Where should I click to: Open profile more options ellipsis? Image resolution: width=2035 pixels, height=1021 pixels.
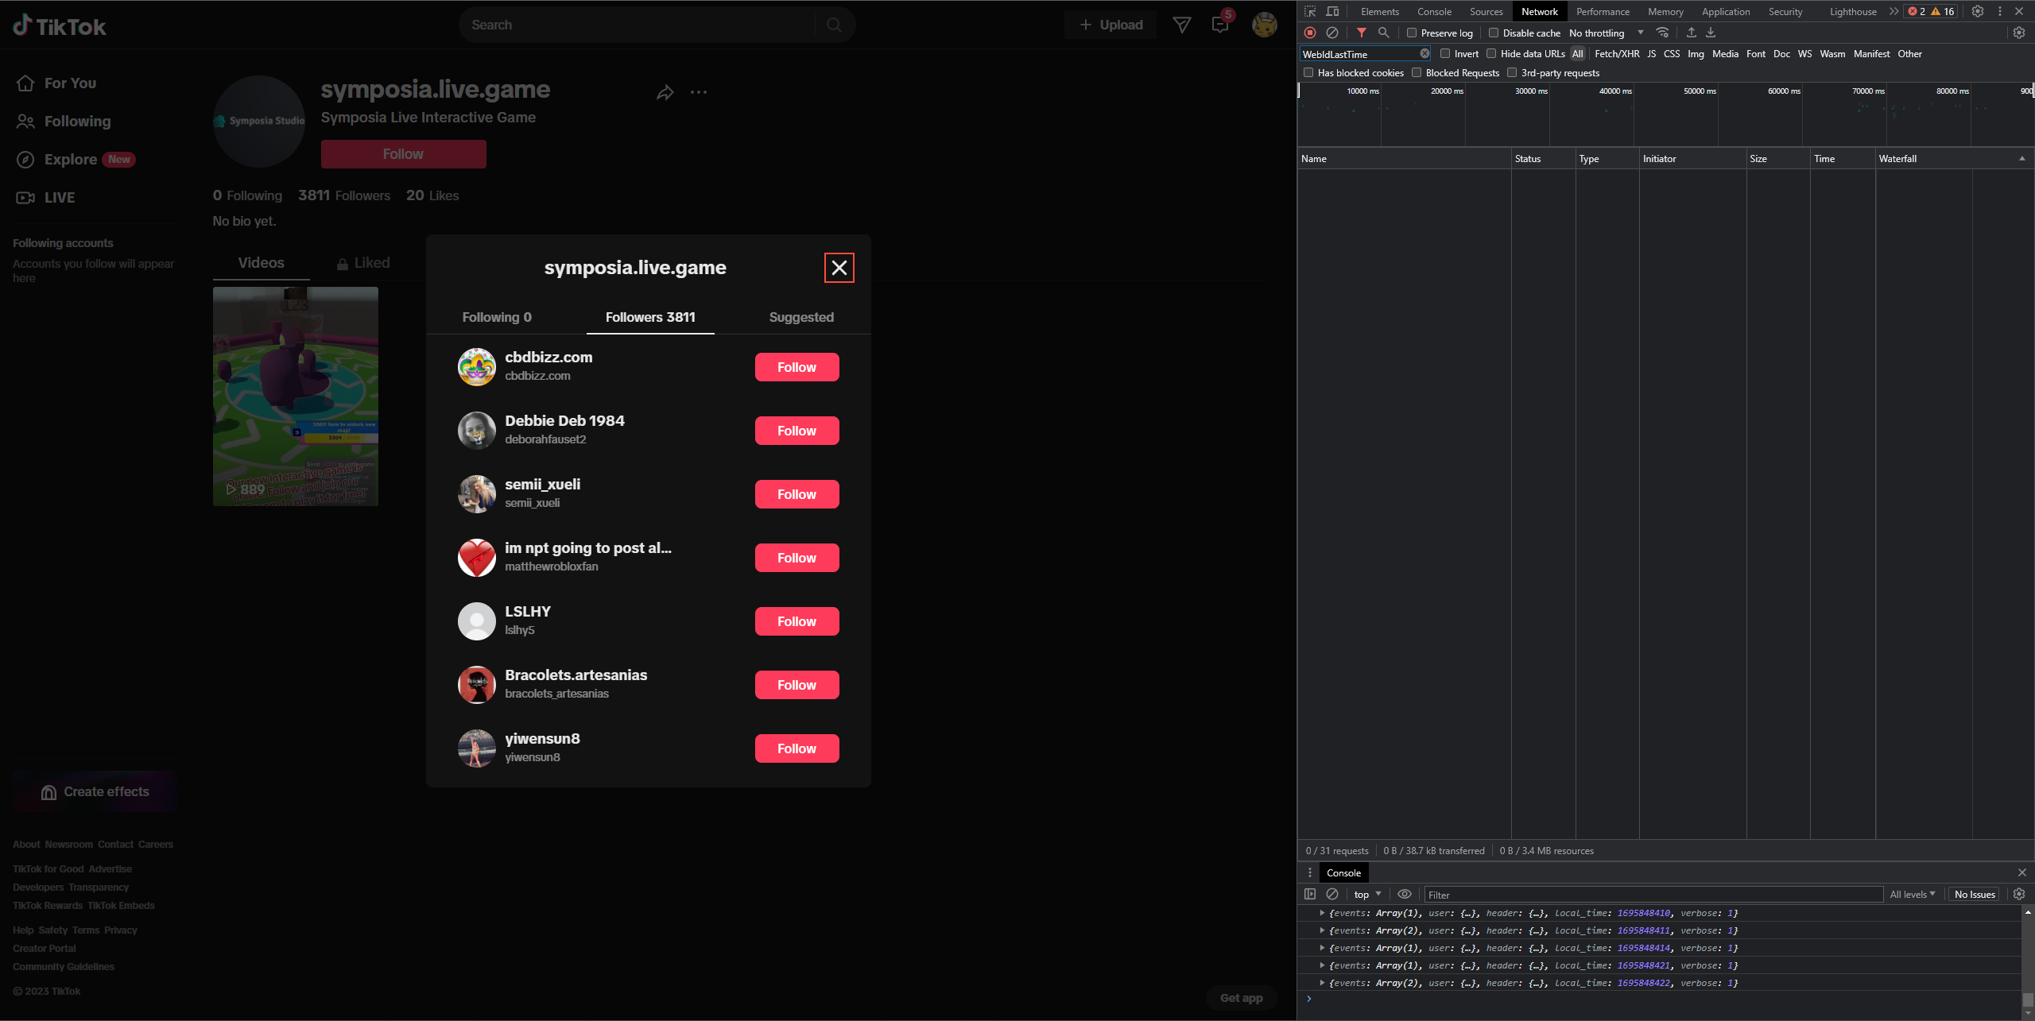click(699, 92)
